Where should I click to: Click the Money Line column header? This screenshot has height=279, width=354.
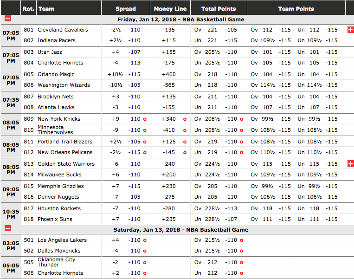pyautogui.click(x=170, y=9)
